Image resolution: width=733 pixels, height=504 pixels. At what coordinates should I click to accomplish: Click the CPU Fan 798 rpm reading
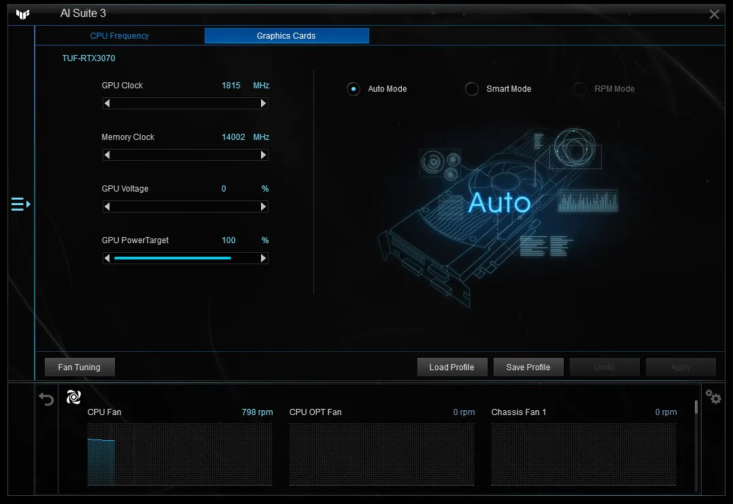click(257, 412)
